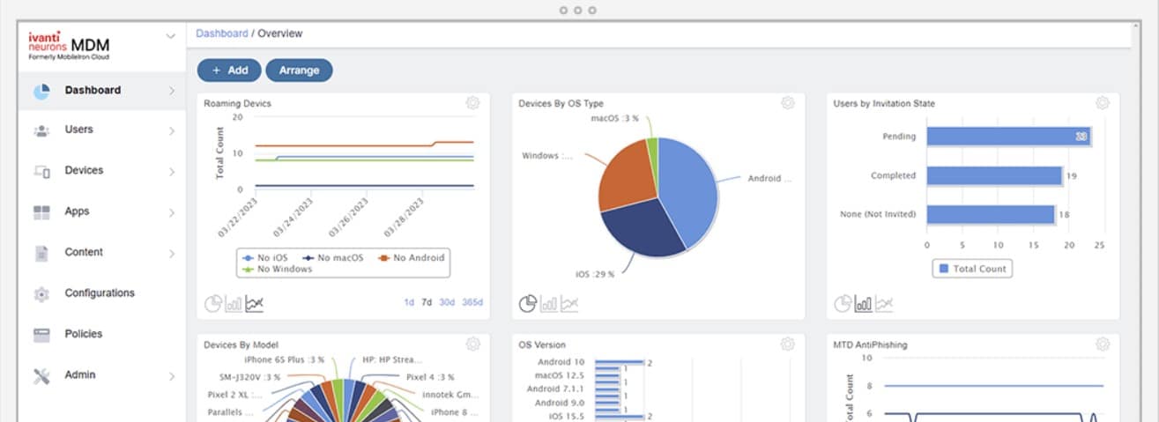Click the None (Not Invited) bar
This screenshot has height=422, width=1159.
pyautogui.click(x=991, y=215)
